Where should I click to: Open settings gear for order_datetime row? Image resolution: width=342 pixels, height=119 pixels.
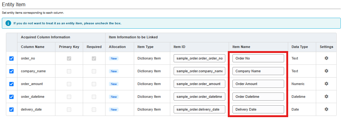coord(326,97)
